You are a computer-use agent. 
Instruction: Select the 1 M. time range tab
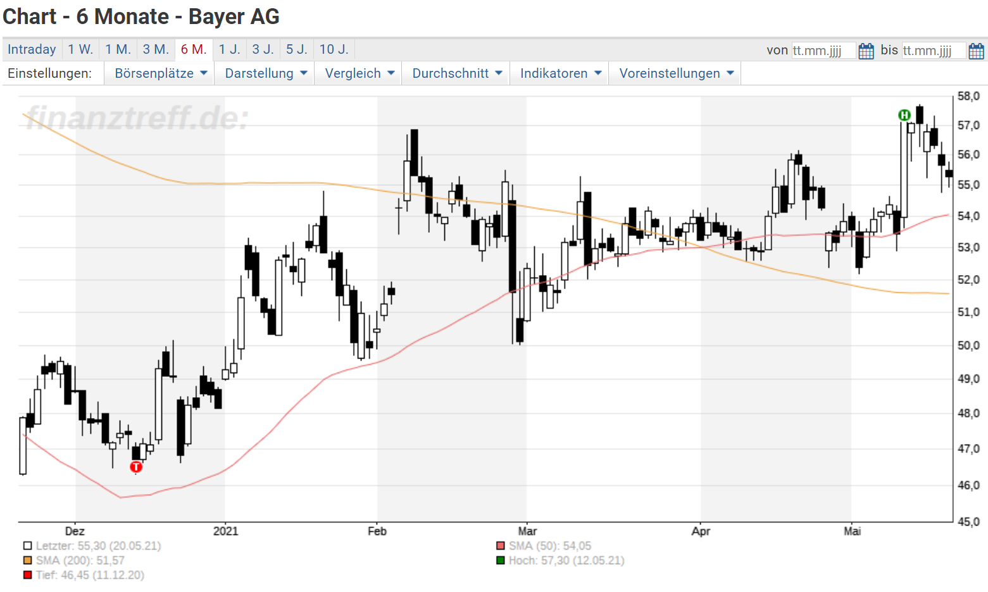(x=118, y=49)
